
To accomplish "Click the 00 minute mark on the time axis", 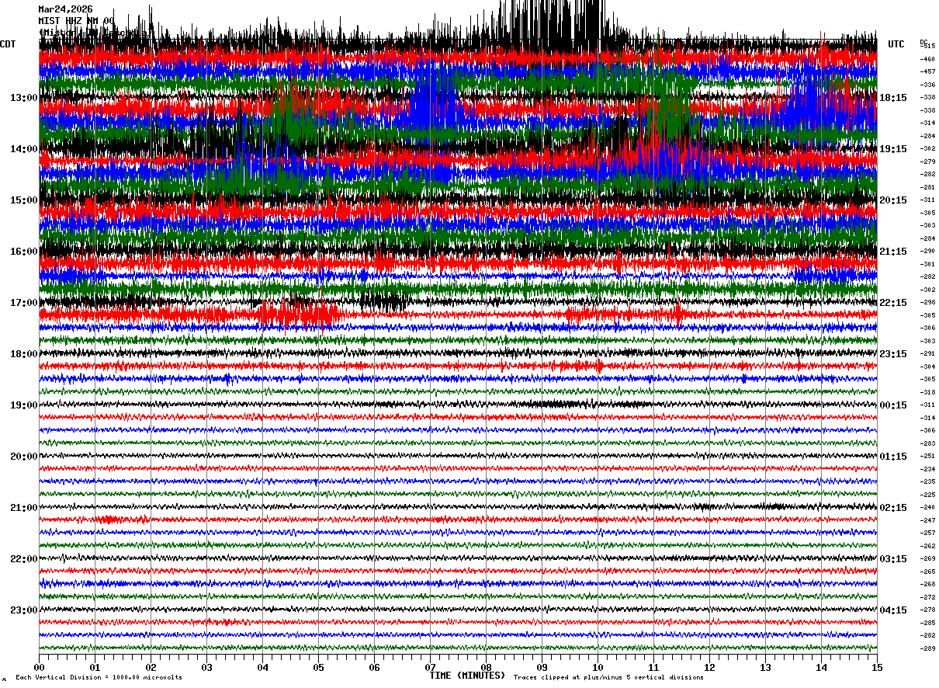I will (39, 667).
